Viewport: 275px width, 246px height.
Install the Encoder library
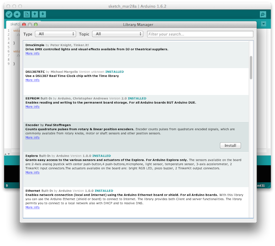(230, 146)
